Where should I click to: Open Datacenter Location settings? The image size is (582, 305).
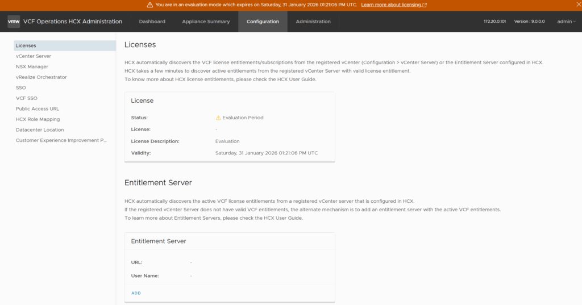pyautogui.click(x=40, y=129)
